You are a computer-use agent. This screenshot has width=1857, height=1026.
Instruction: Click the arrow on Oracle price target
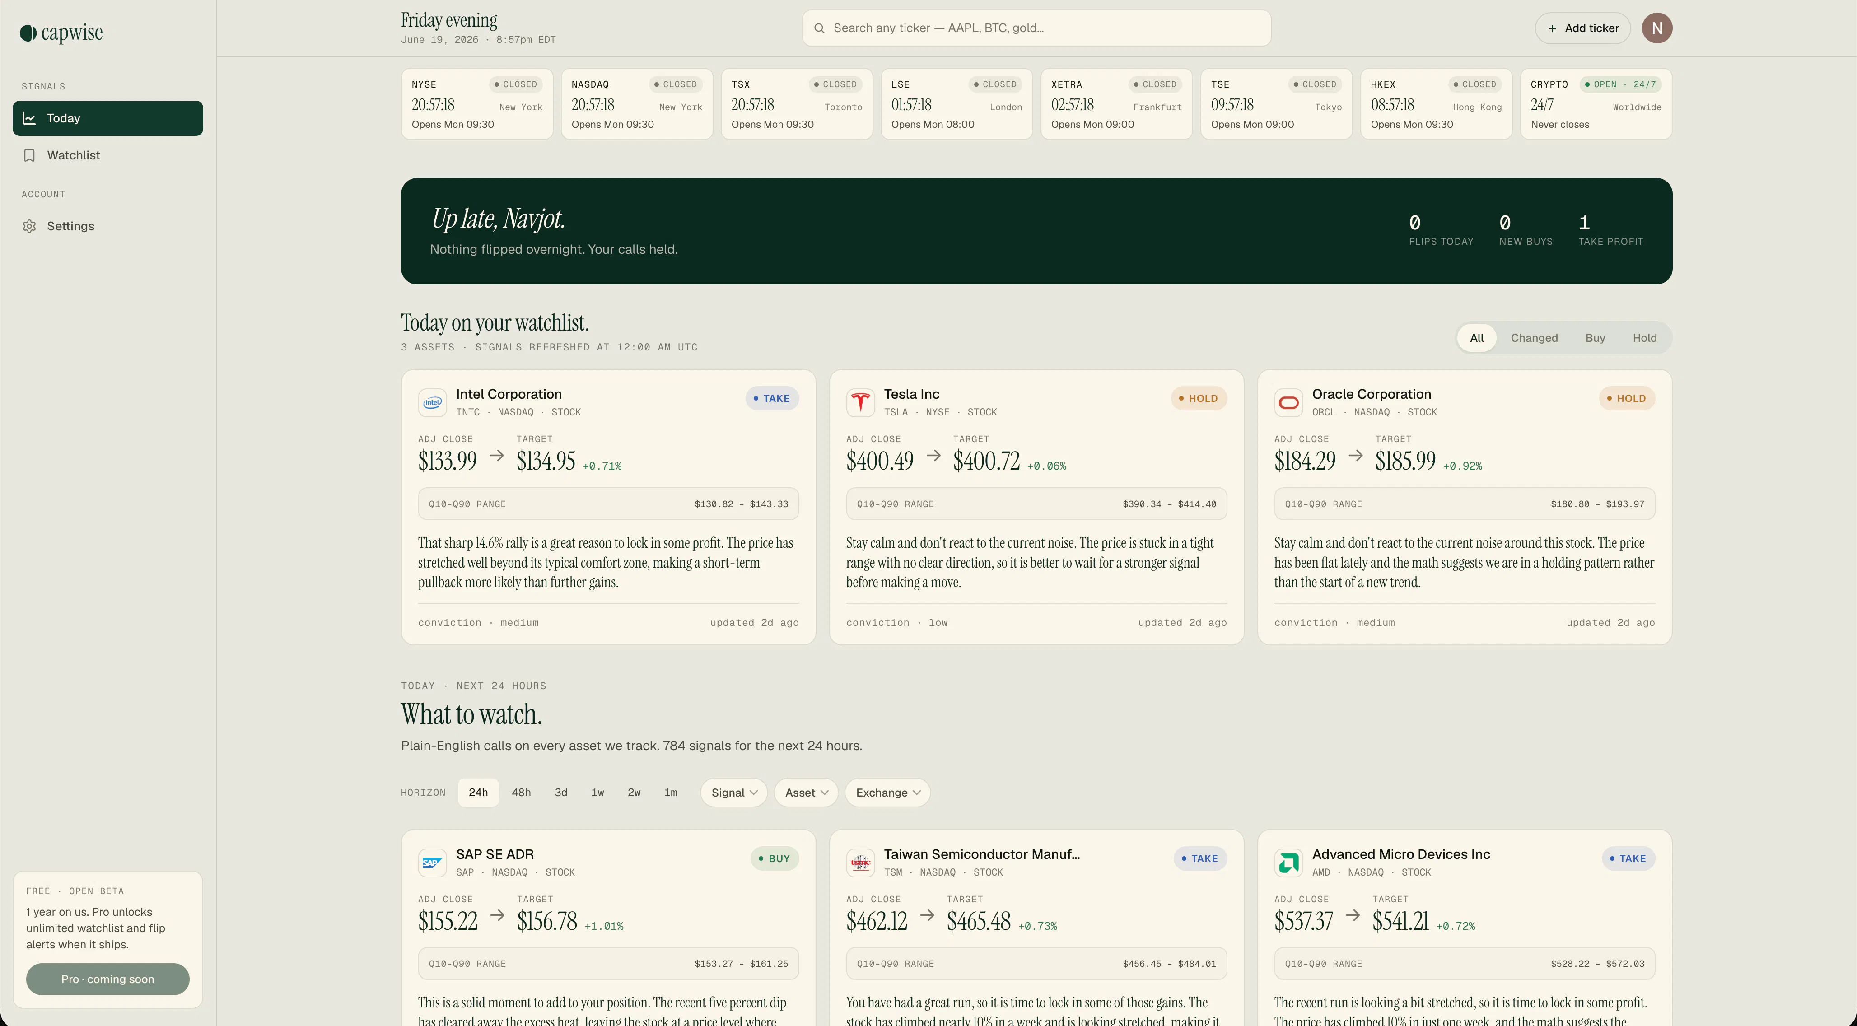[x=1355, y=456]
